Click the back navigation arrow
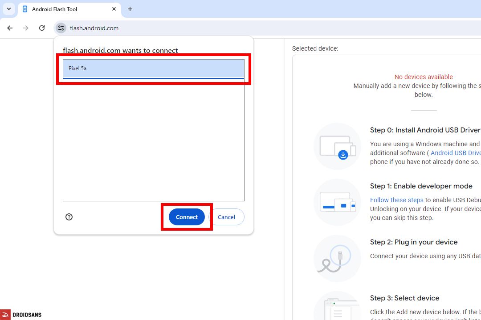This screenshot has height=320, width=481. pyautogui.click(x=10, y=28)
